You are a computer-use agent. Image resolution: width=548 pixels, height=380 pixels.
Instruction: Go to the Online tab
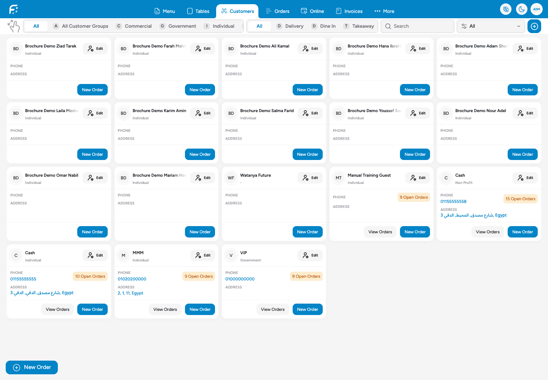[312, 11]
